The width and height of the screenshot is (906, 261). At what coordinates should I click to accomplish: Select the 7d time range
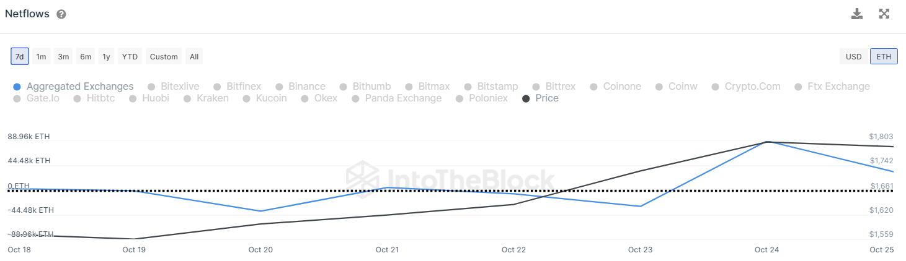[x=19, y=57]
